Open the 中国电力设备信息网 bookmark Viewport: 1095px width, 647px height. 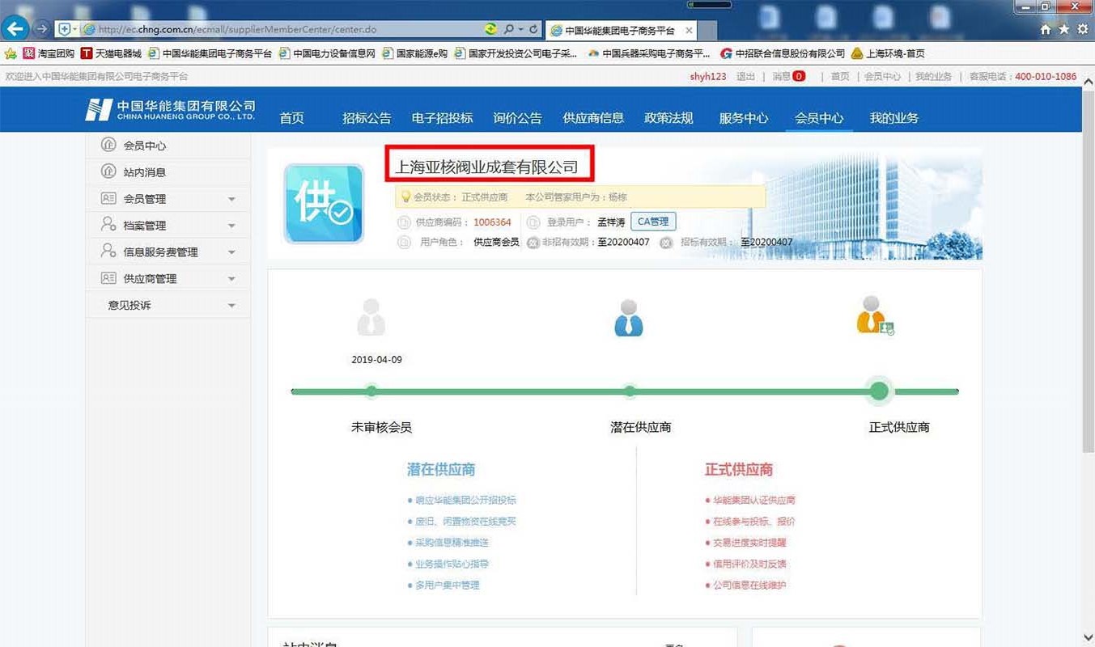coord(327,53)
